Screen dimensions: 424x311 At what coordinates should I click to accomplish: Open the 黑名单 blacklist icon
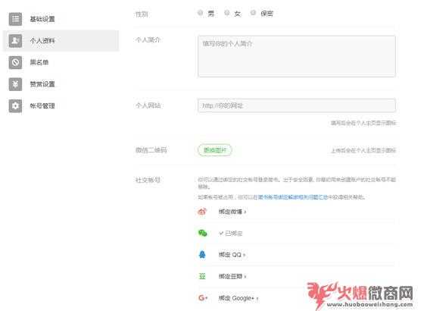click(x=15, y=62)
